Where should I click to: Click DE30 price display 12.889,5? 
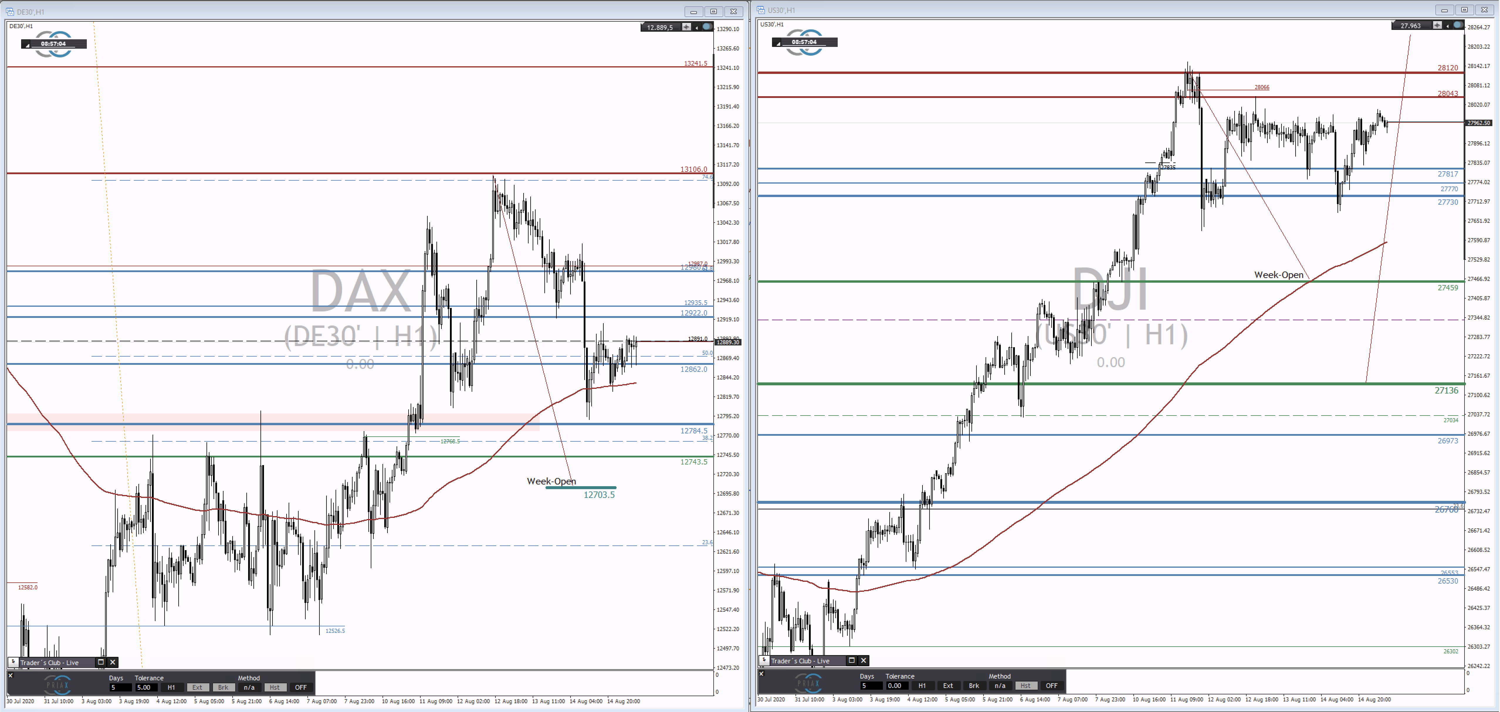coord(660,27)
